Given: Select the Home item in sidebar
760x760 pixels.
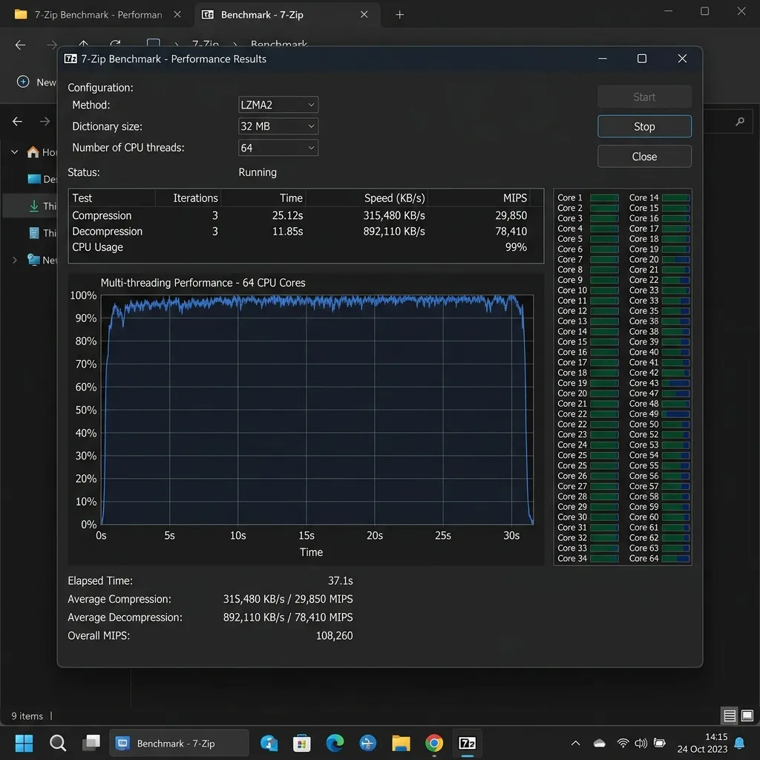Looking at the screenshot, I should (42, 152).
